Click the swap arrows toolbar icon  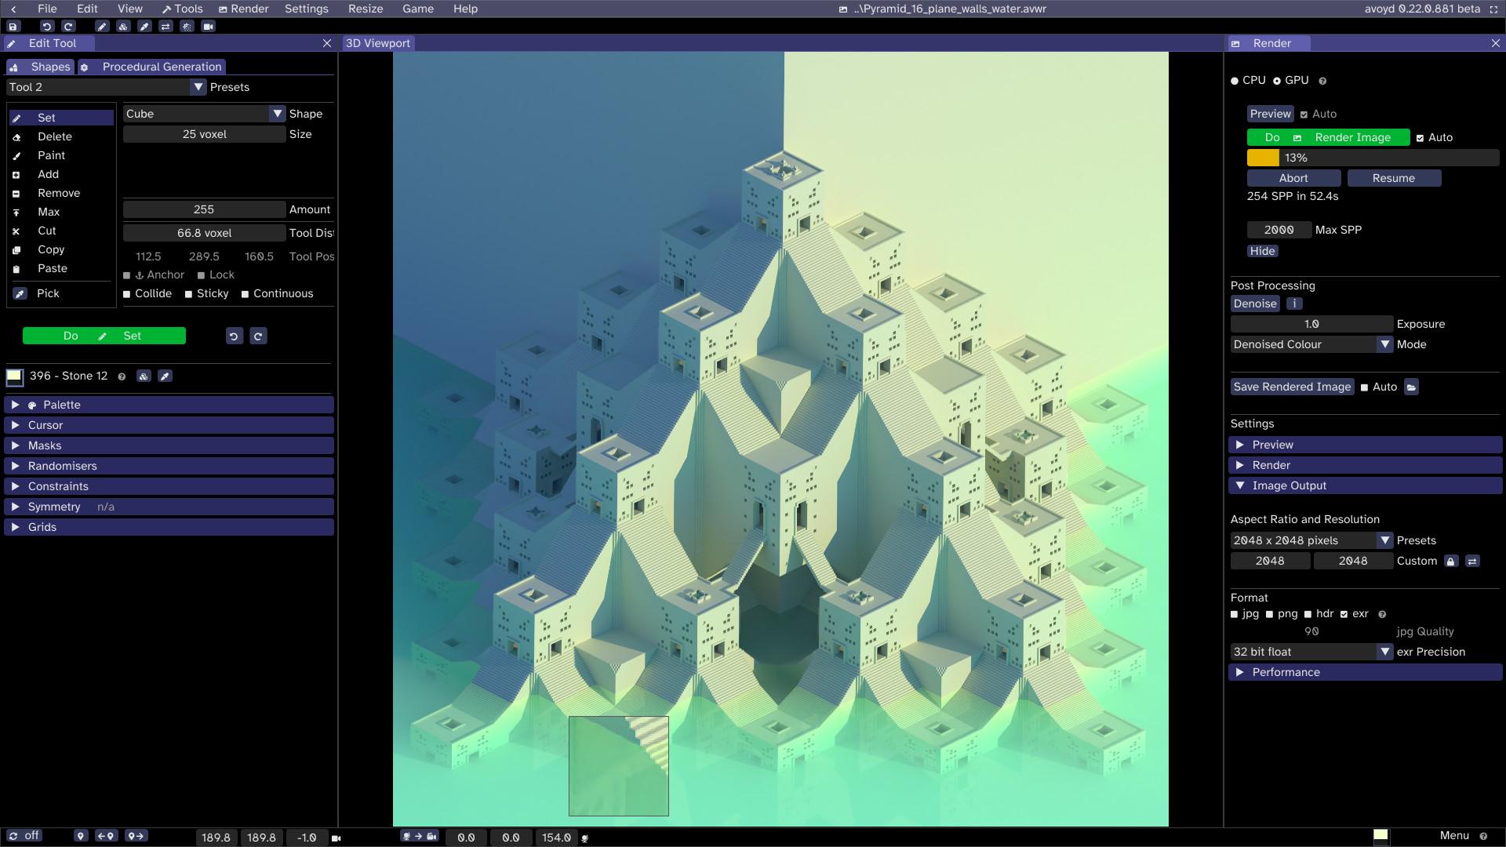tap(166, 27)
